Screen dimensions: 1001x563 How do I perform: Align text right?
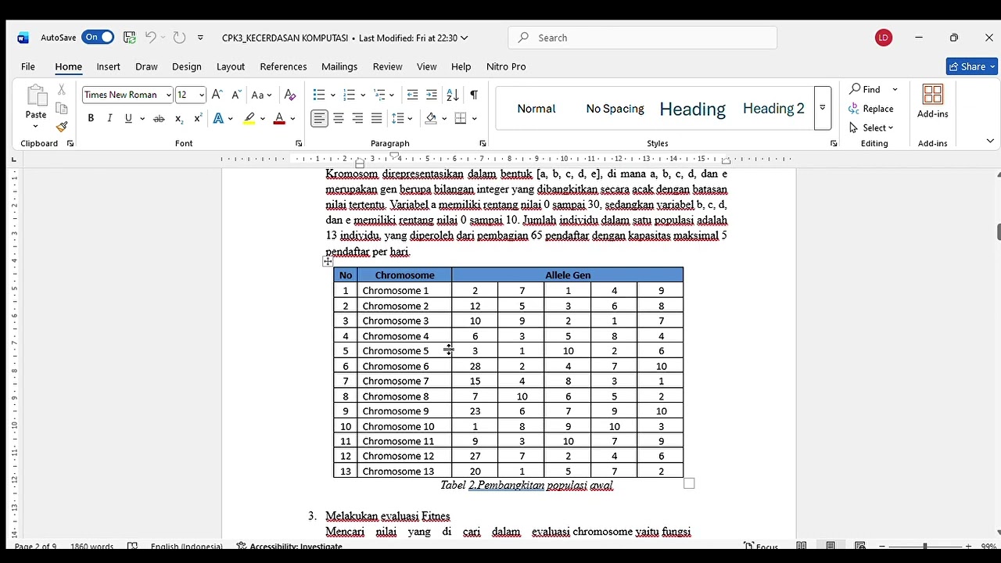tap(357, 119)
